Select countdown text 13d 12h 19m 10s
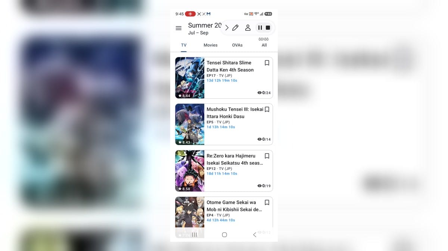448x251 pixels. pos(222,80)
